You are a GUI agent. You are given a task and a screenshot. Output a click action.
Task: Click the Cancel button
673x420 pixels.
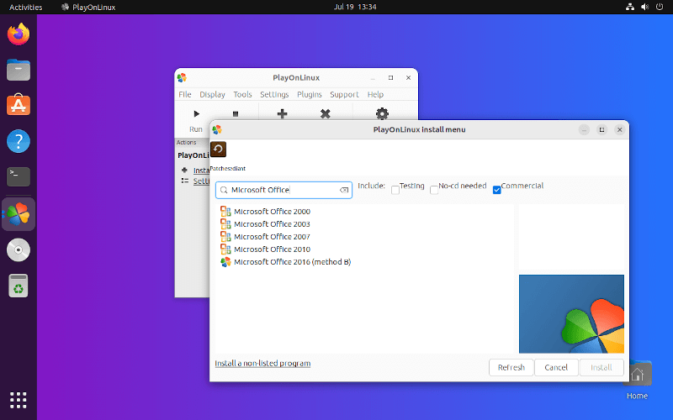(x=556, y=367)
